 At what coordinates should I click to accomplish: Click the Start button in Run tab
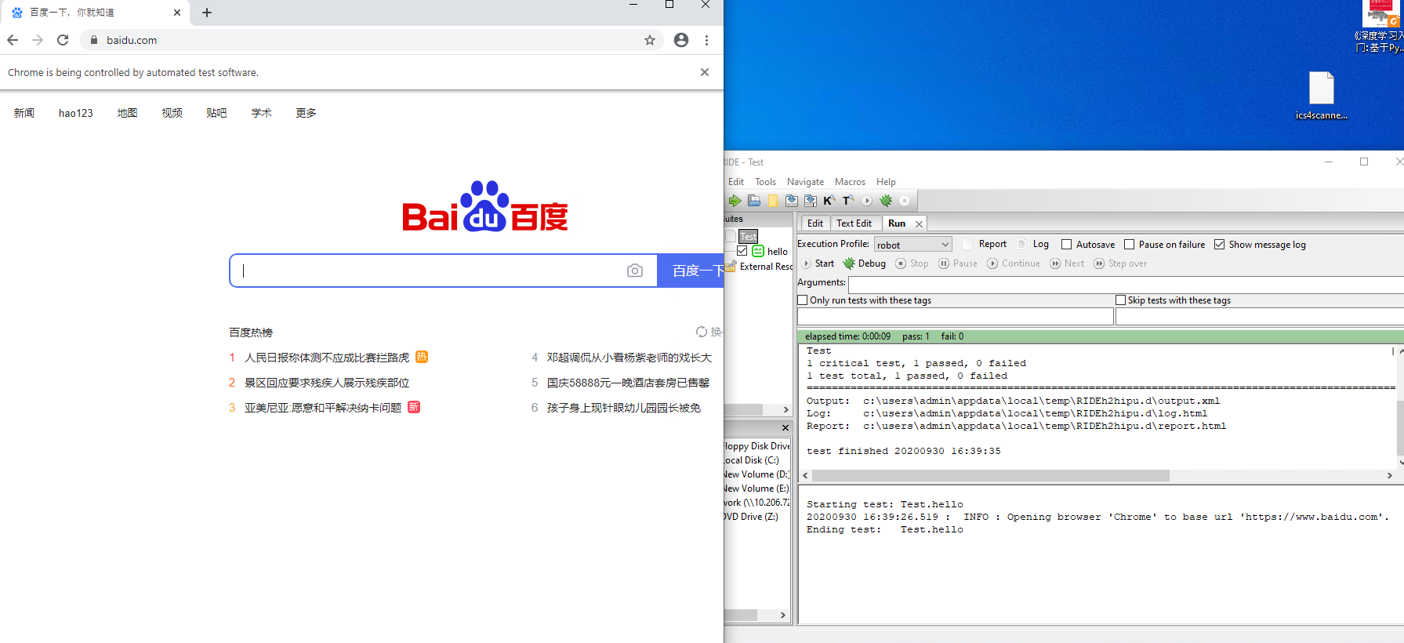click(818, 263)
